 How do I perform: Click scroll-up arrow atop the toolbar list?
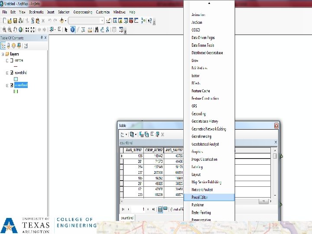[x=209, y=3]
